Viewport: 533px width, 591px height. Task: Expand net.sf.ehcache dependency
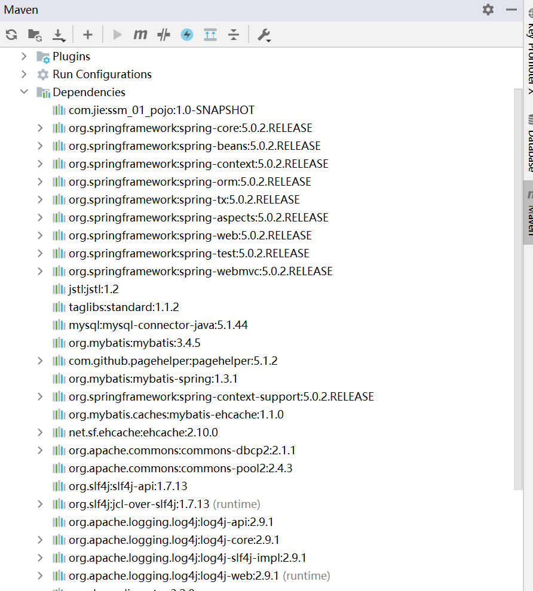[41, 433]
